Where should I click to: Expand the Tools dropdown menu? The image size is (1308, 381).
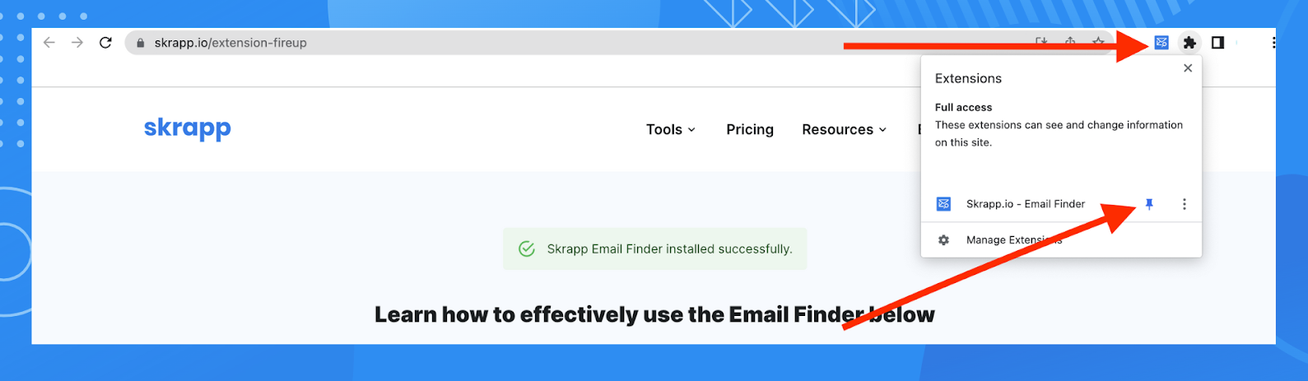(671, 129)
